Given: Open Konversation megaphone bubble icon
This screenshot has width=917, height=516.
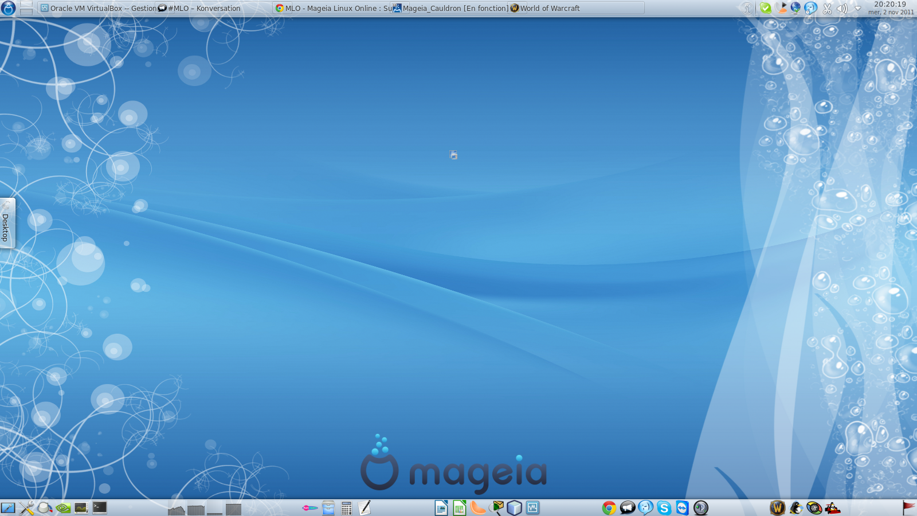Looking at the screenshot, I should point(628,507).
